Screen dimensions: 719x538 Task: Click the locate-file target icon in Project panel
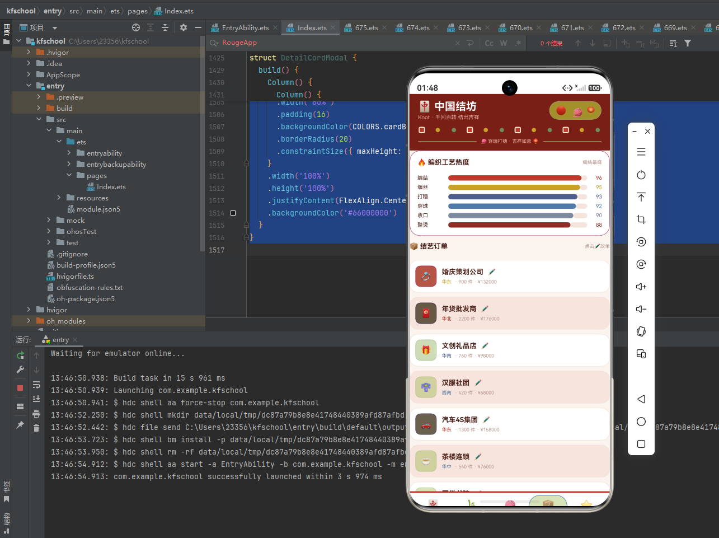tap(136, 27)
